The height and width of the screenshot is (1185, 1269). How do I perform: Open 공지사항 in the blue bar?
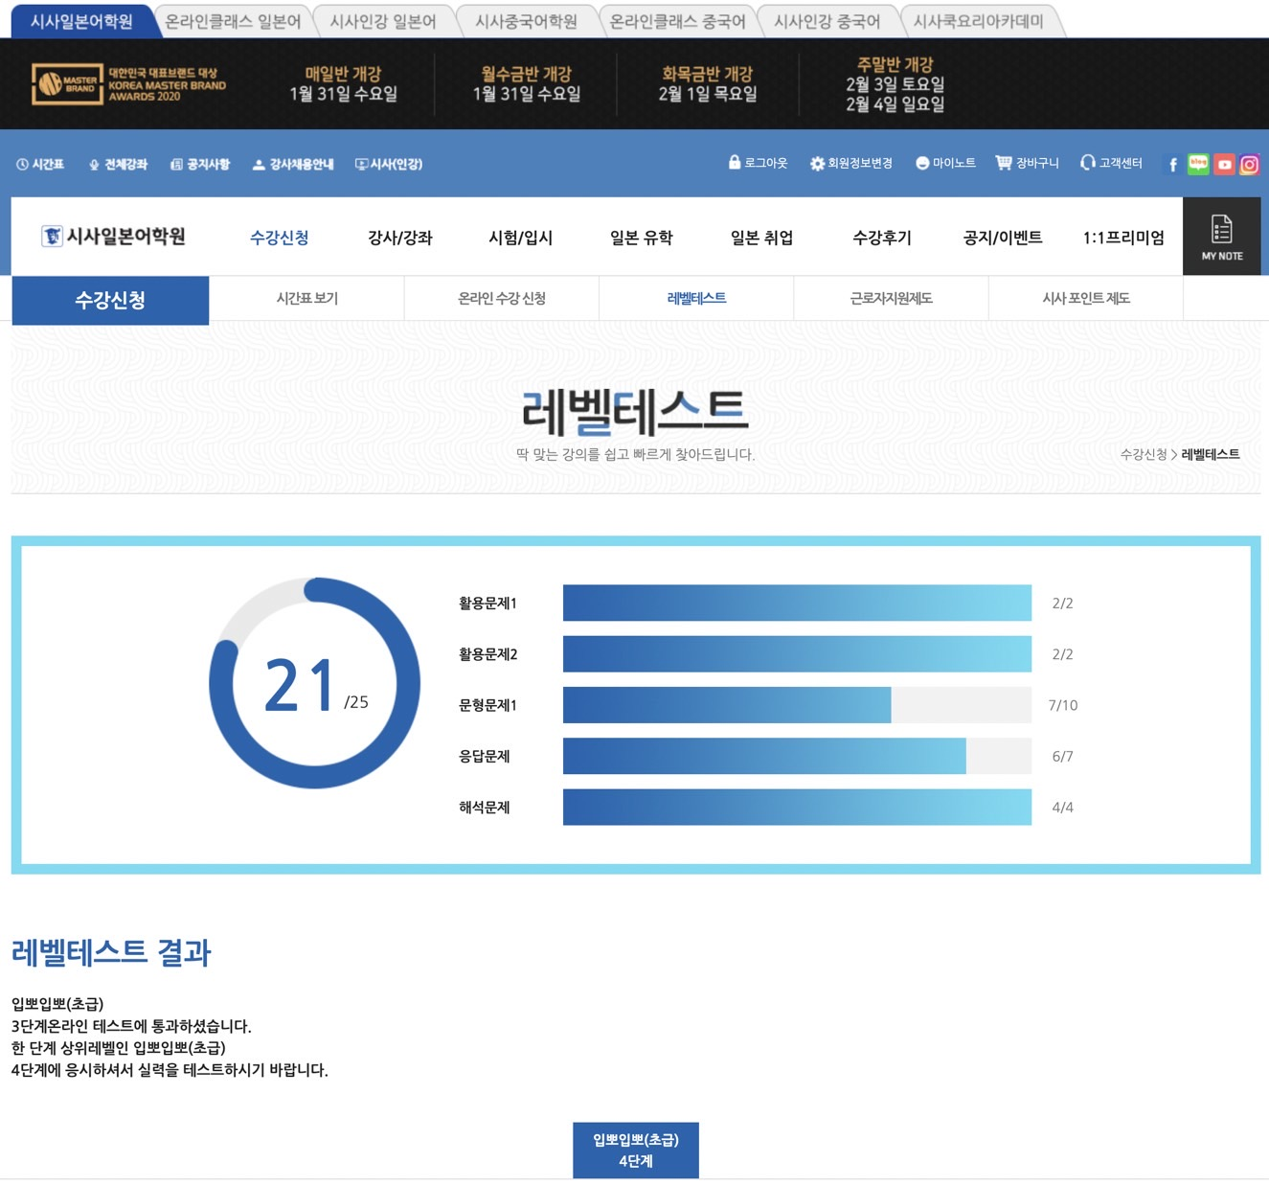point(200,165)
